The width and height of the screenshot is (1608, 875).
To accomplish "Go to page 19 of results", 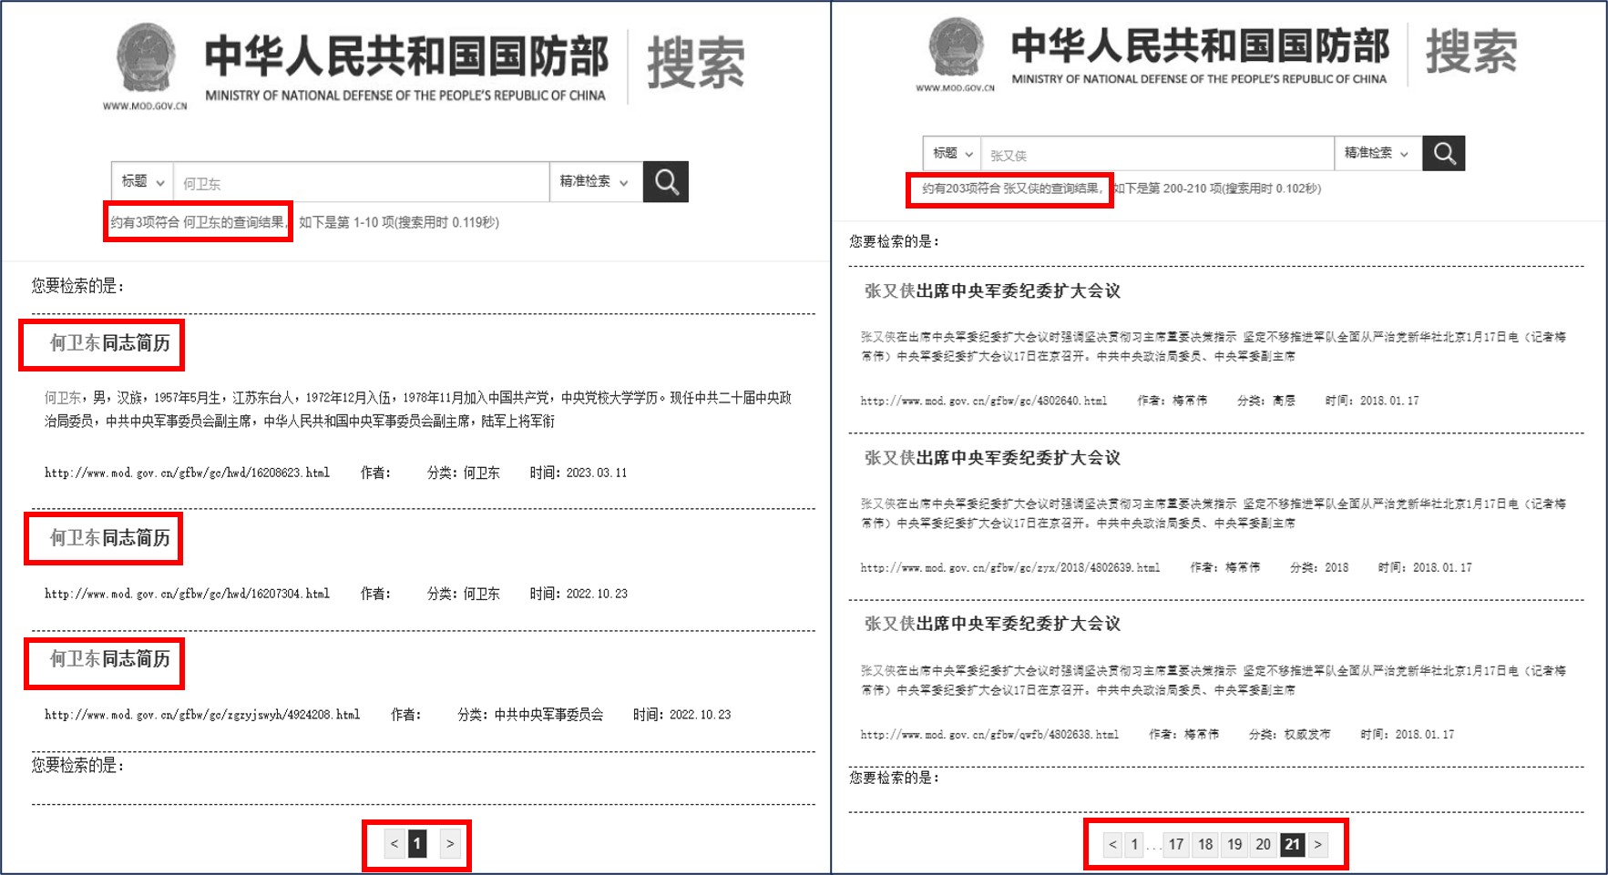I will [x=1234, y=844].
